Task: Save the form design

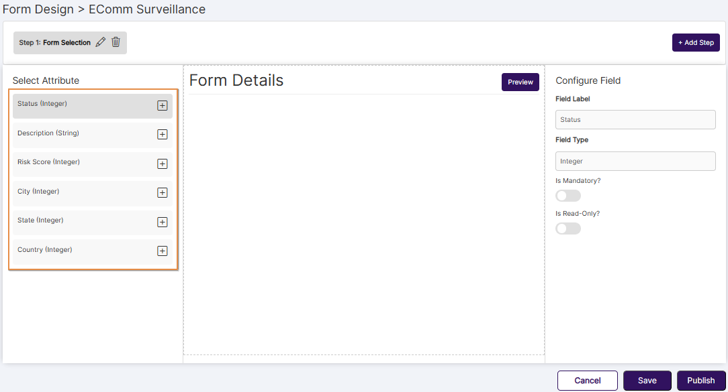Action: 647,381
